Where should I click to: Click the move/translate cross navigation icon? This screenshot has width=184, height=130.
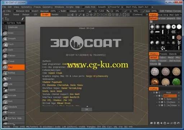[91, 15]
